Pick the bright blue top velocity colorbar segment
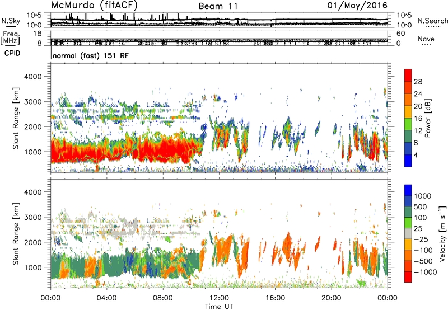 click(x=408, y=190)
